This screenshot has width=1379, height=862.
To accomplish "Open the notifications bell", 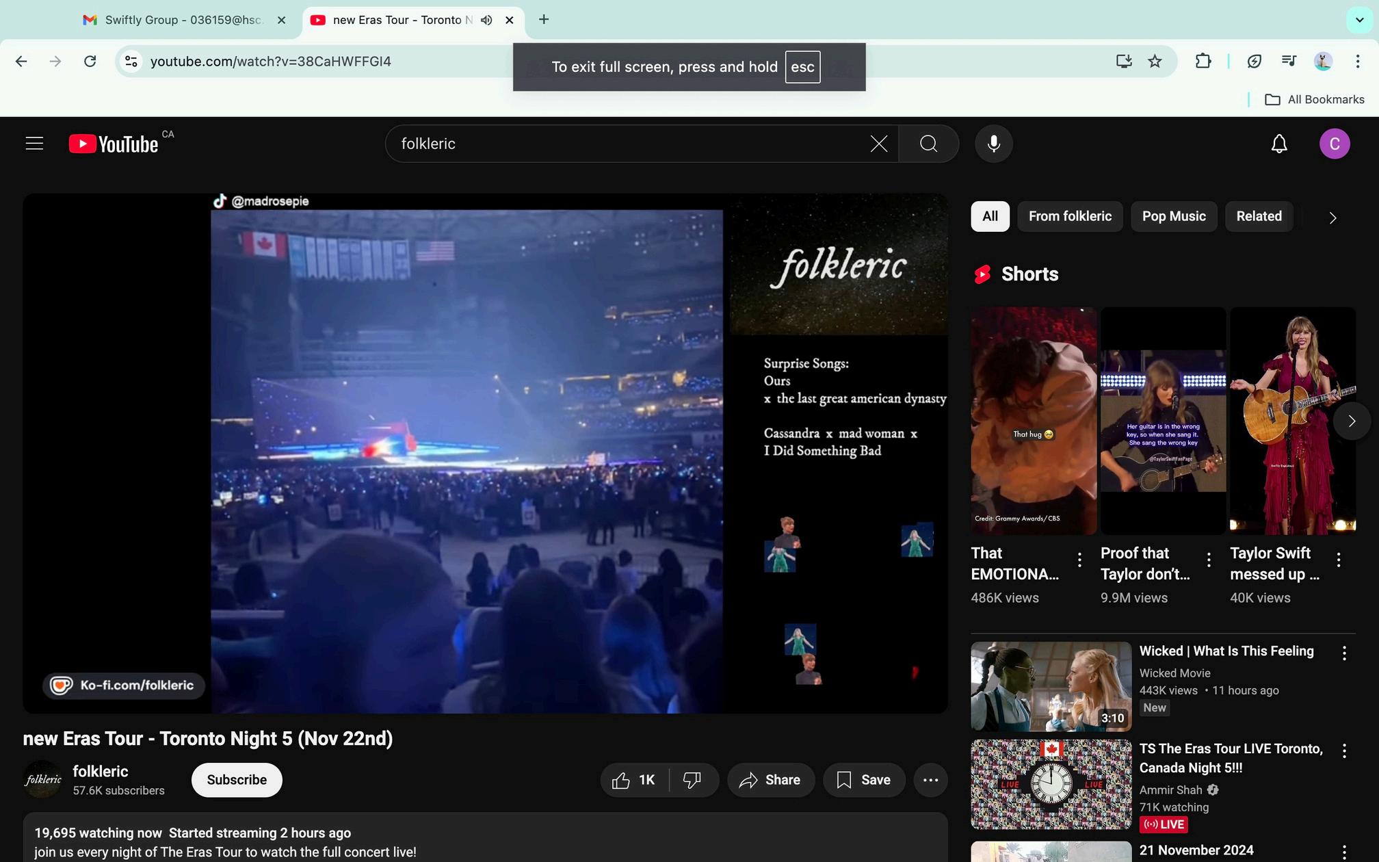I will (1278, 144).
